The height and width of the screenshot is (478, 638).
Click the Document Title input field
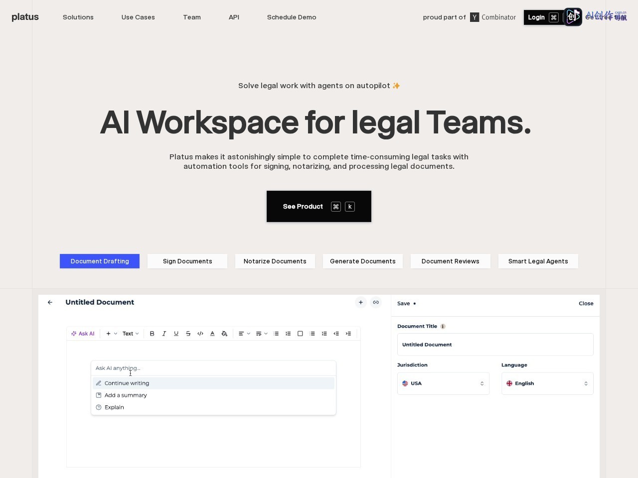click(495, 345)
